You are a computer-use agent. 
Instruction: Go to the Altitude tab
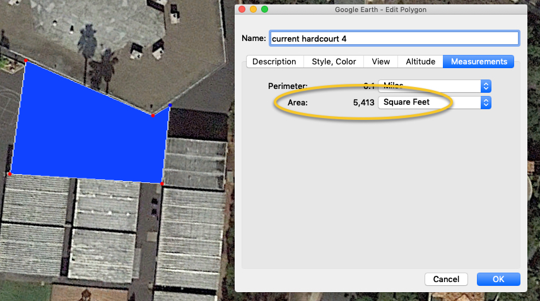coord(420,62)
